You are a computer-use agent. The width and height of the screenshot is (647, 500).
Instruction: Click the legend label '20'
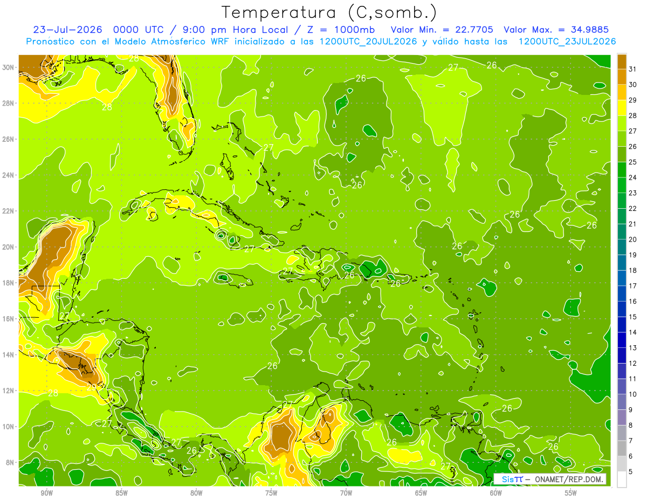point(632,239)
